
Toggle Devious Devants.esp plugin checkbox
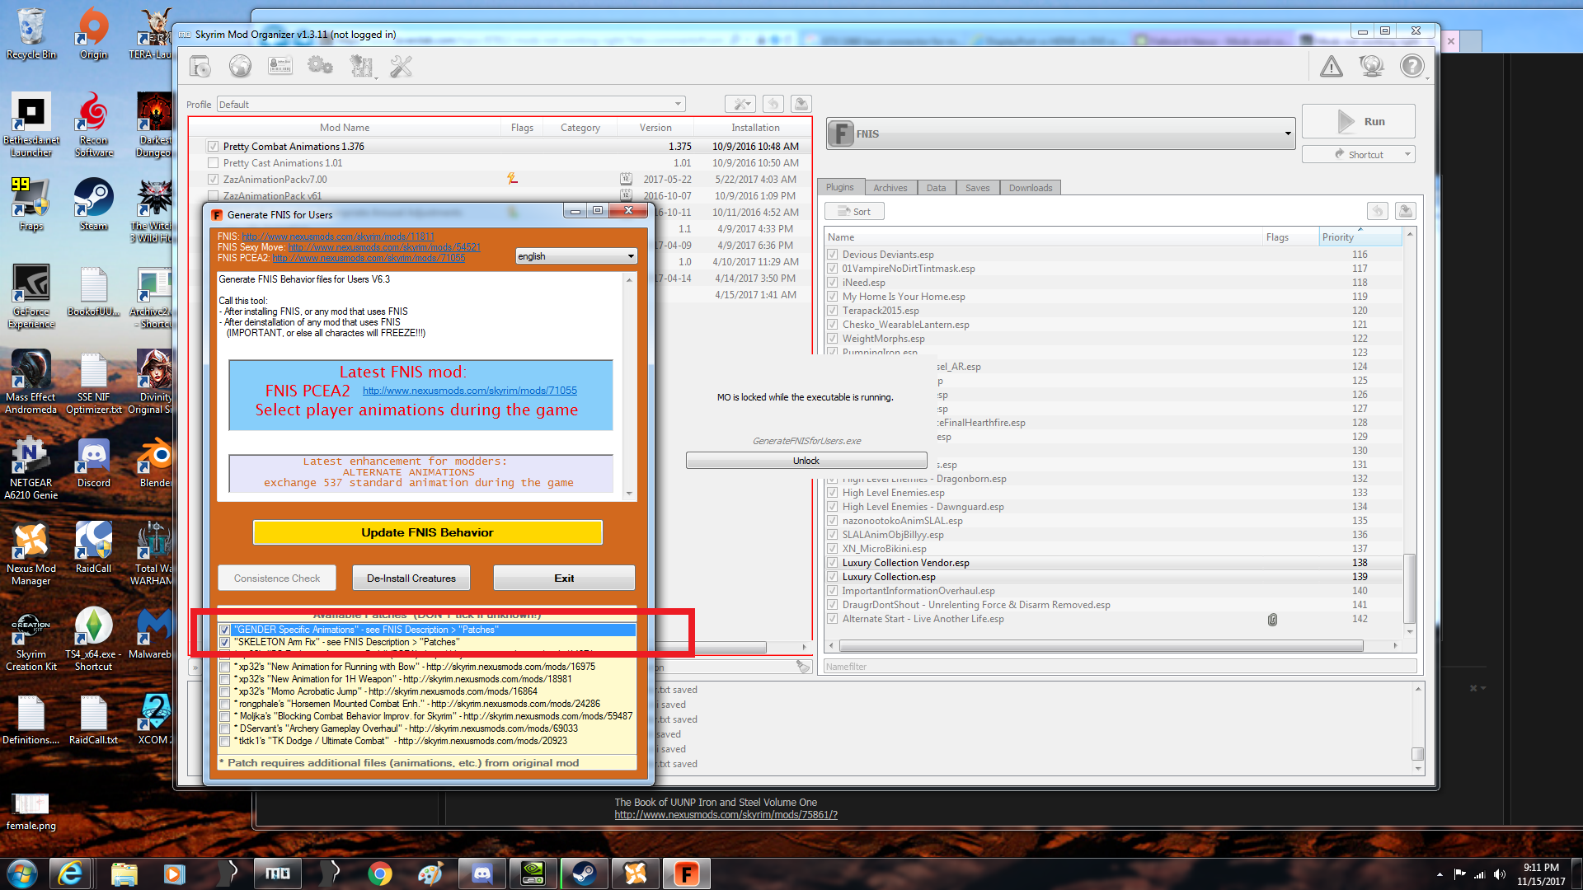pyautogui.click(x=833, y=255)
